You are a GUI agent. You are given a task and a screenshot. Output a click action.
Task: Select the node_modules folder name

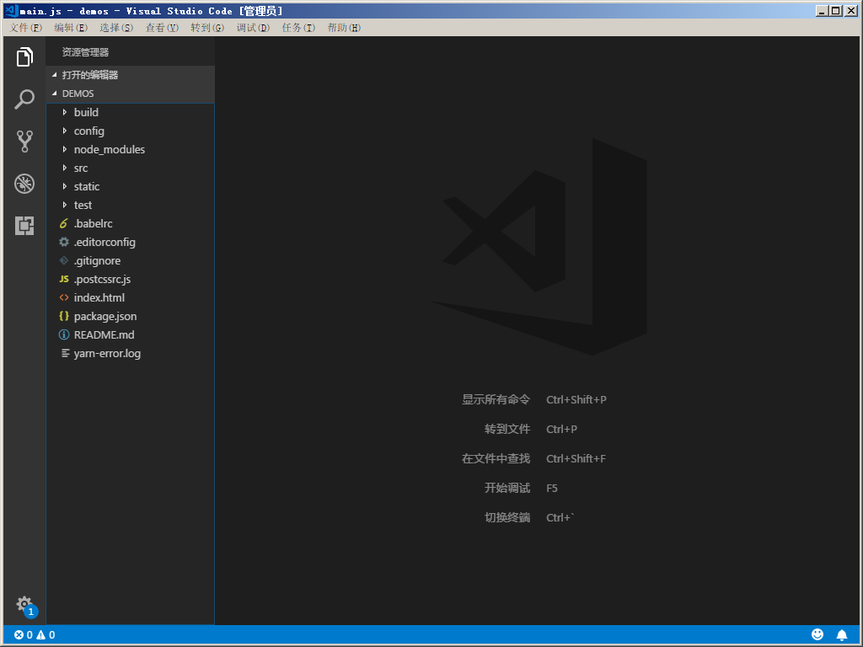point(110,150)
